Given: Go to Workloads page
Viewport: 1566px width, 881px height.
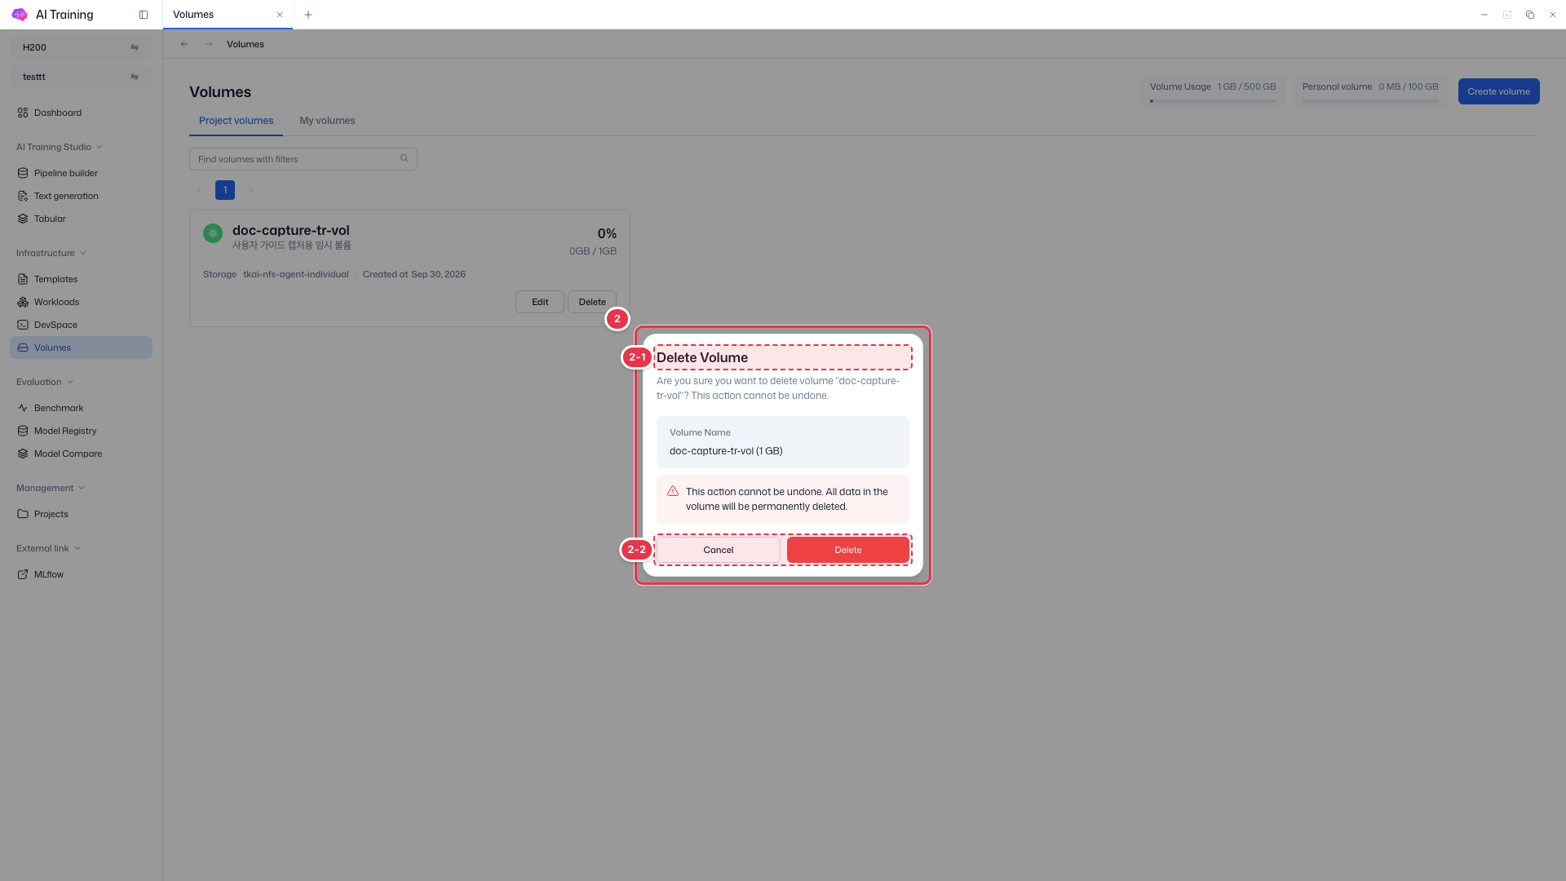Looking at the screenshot, I should click(81, 302).
